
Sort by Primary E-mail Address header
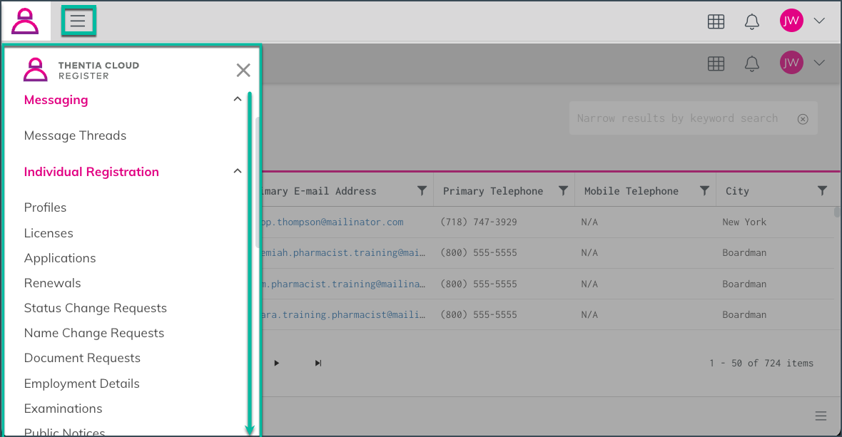319,192
